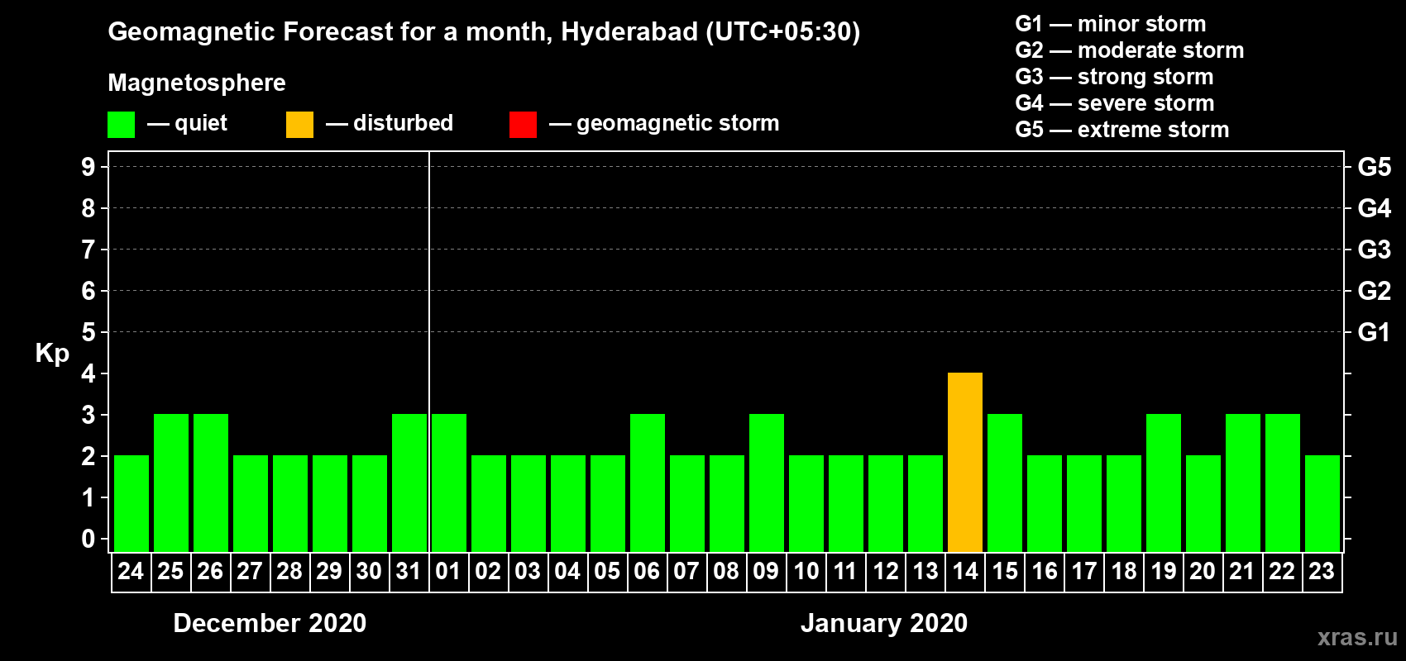Click the December 2020 month label

(x=270, y=623)
